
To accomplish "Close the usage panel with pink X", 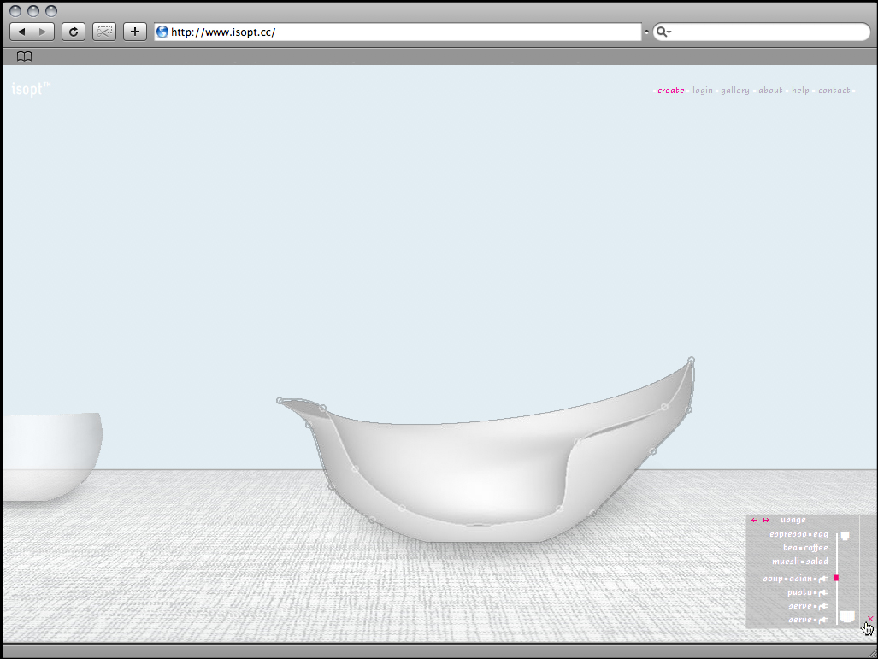I will [x=870, y=619].
